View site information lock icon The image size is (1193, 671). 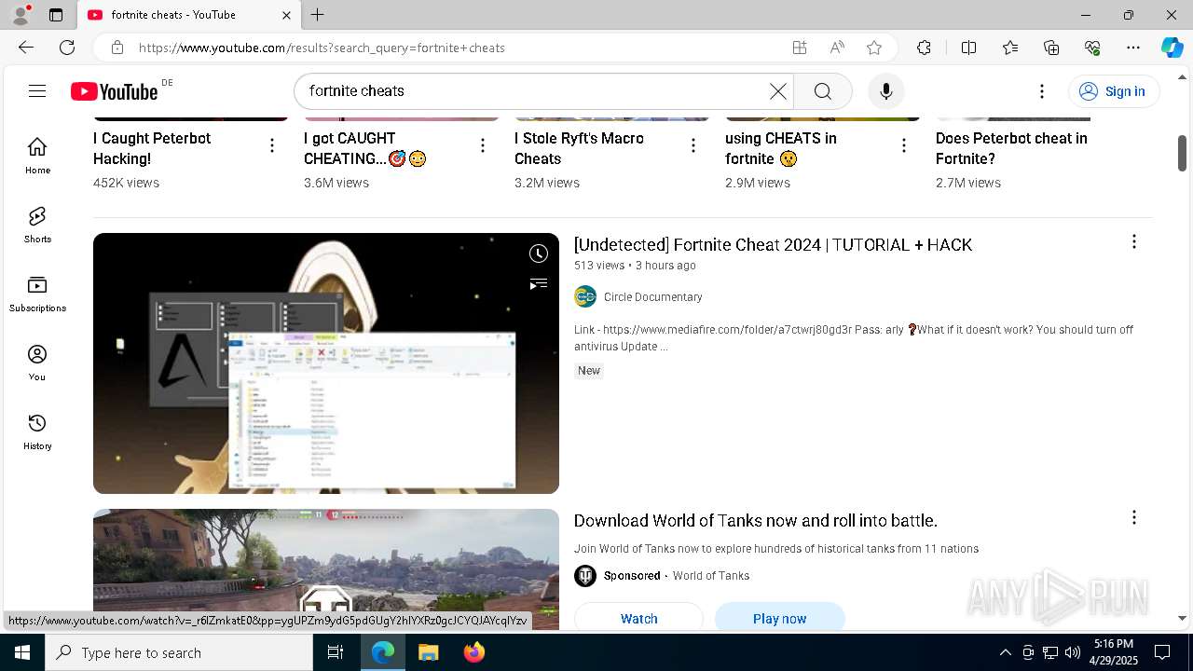(117, 48)
